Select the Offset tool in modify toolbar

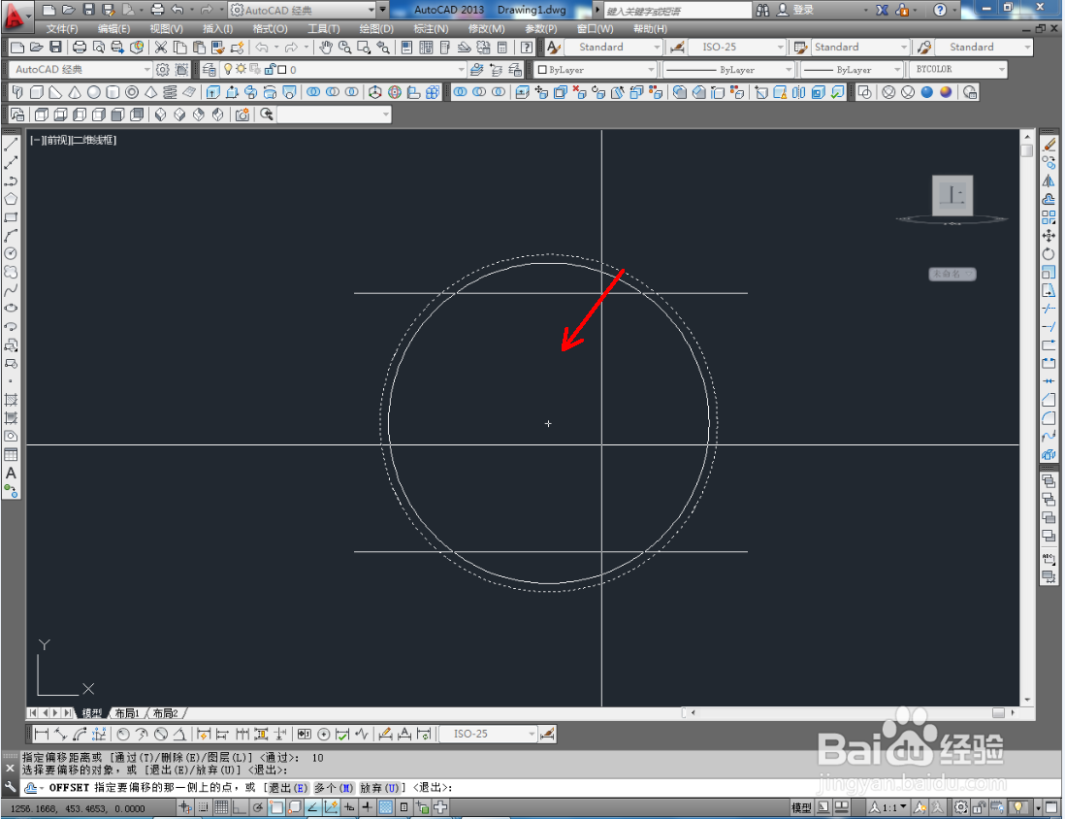pyautogui.click(x=1049, y=199)
